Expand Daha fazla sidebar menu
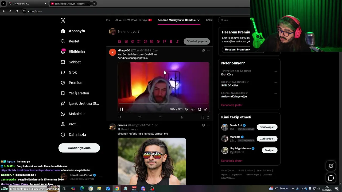The height and width of the screenshot is (192, 342). point(73,135)
